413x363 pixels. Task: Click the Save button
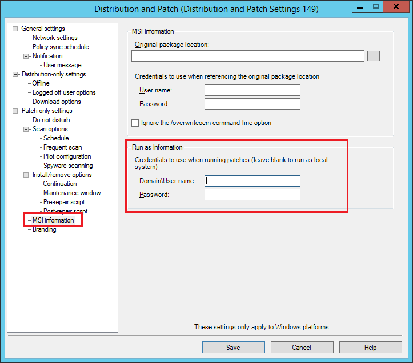[x=233, y=348]
